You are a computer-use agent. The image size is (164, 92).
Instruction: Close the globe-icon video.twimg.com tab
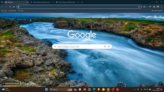pos(78,2)
